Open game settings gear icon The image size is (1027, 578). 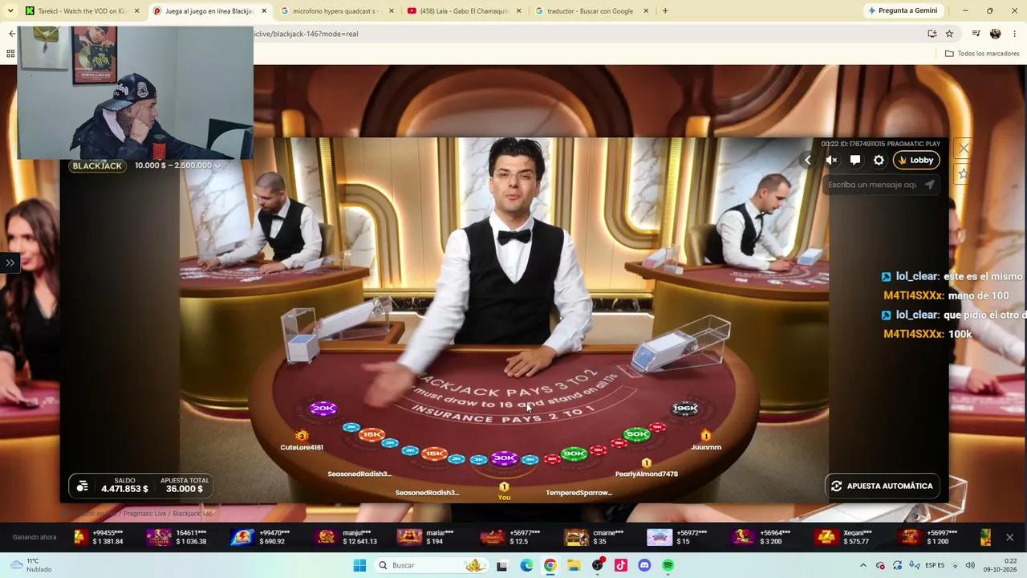point(879,160)
